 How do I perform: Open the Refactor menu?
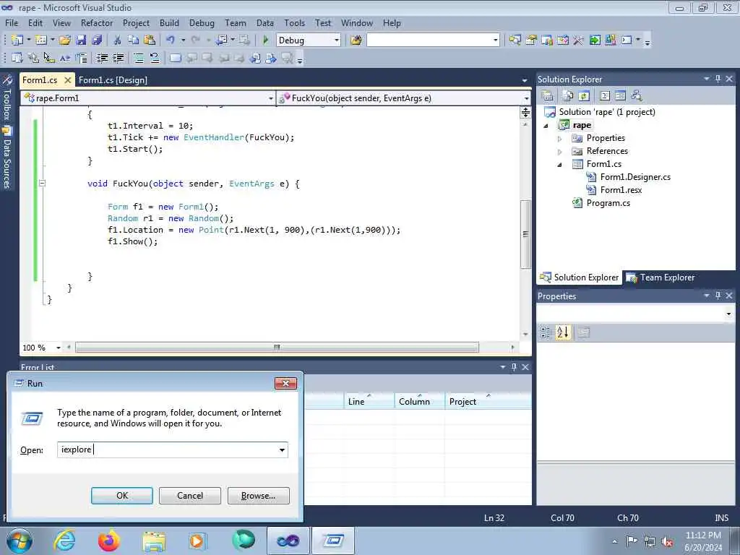coord(97,22)
